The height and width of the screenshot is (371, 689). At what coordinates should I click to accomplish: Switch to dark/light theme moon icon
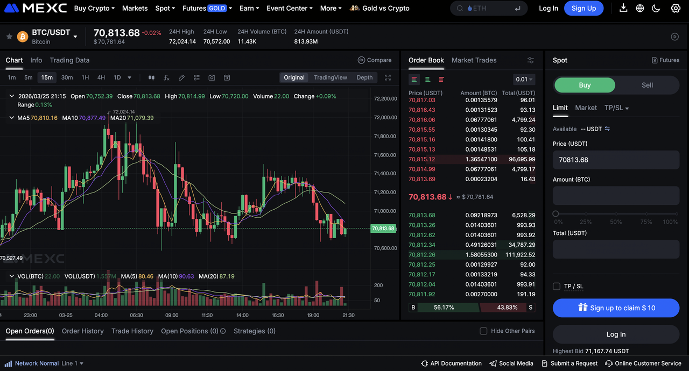656,8
